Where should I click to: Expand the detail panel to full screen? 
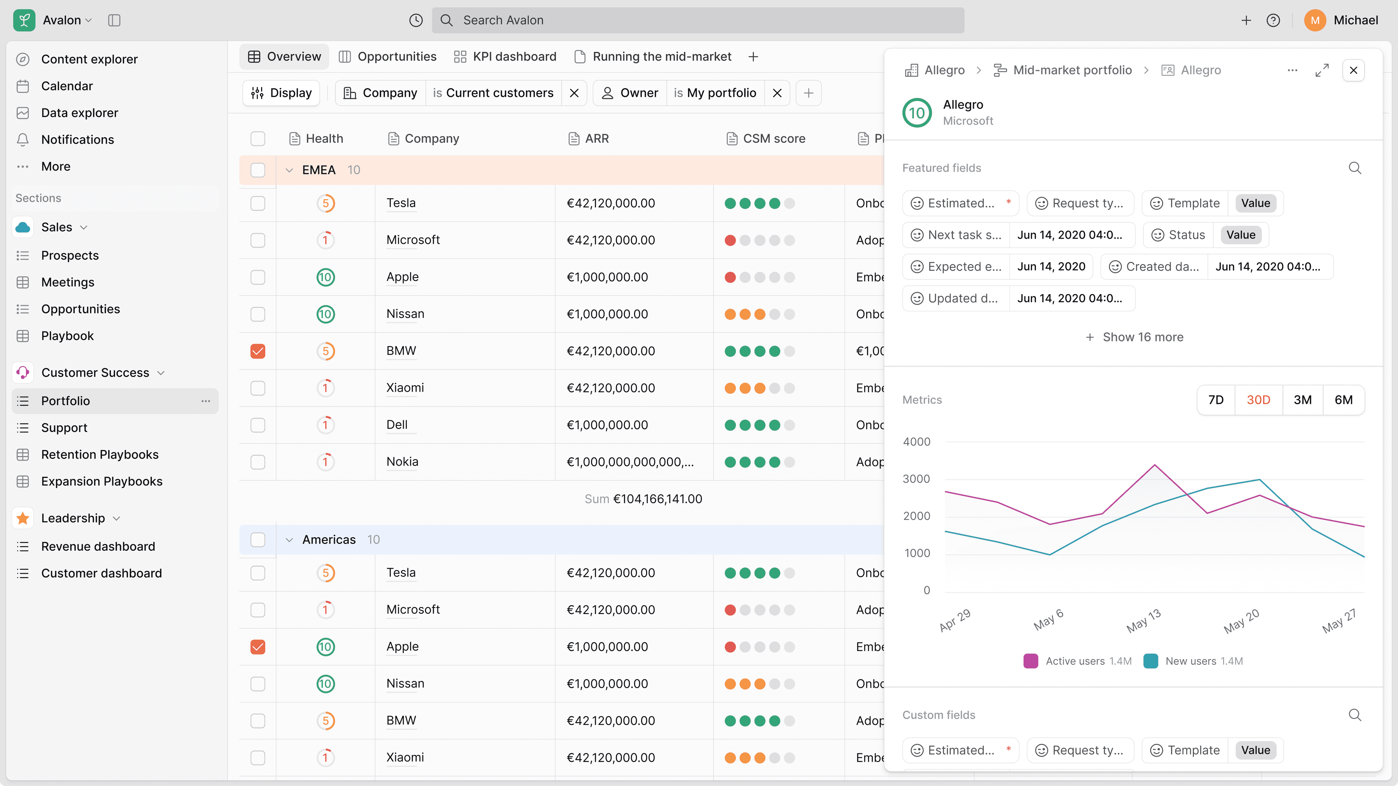1323,70
